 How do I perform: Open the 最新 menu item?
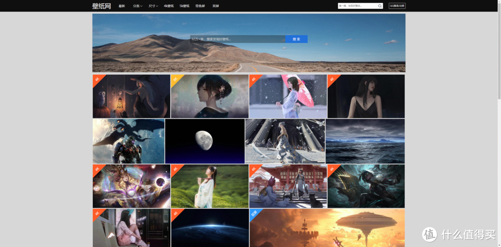click(x=122, y=6)
